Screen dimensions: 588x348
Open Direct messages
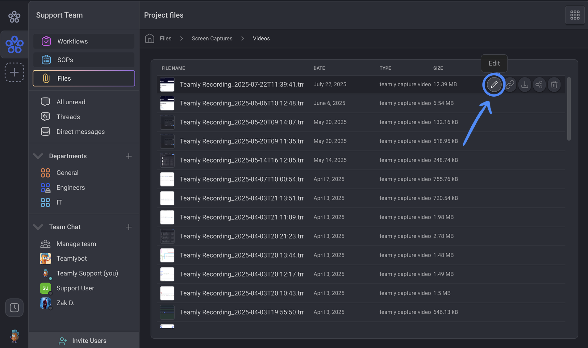[x=80, y=132]
